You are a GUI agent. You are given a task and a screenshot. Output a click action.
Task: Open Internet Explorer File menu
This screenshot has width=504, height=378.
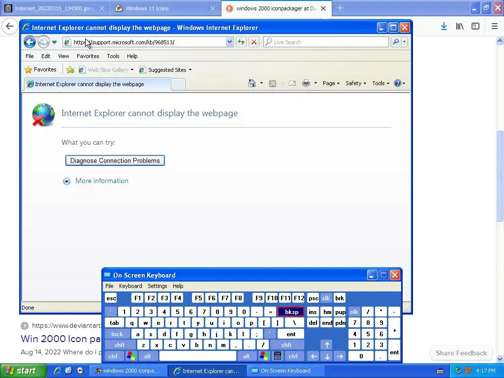click(30, 56)
